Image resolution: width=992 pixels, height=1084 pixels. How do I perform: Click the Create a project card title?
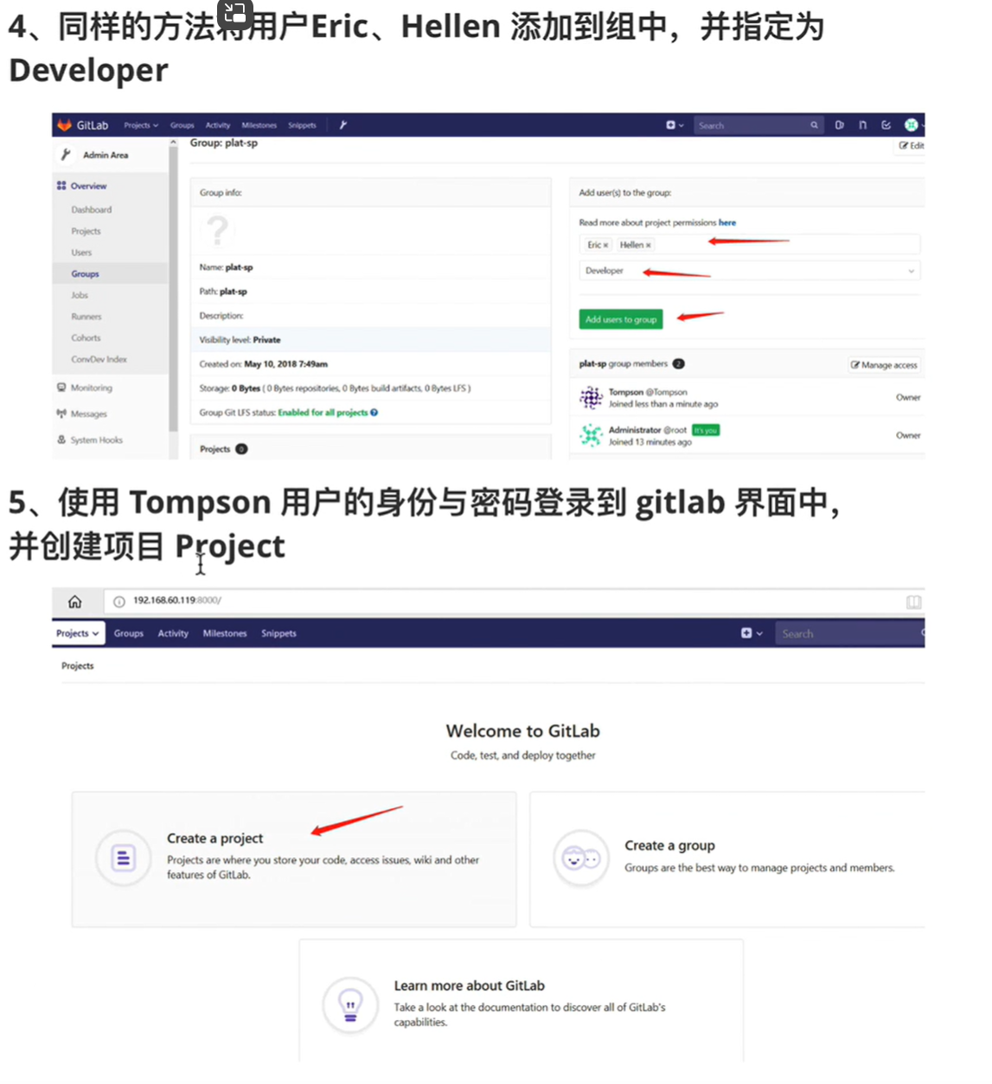point(214,838)
